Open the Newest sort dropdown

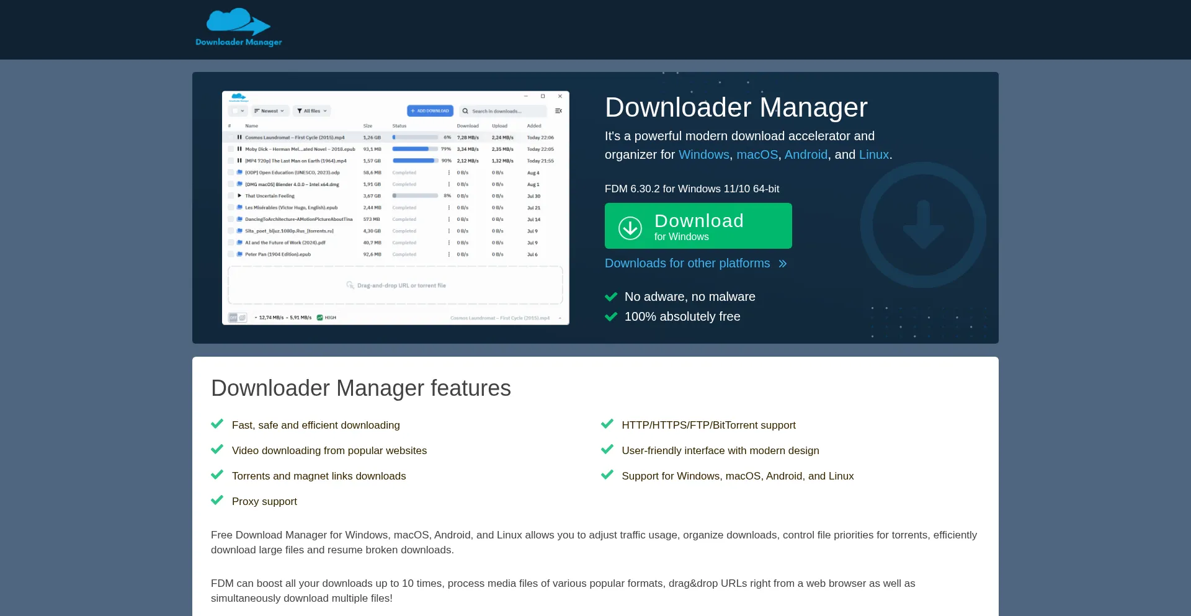(x=269, y=111)
